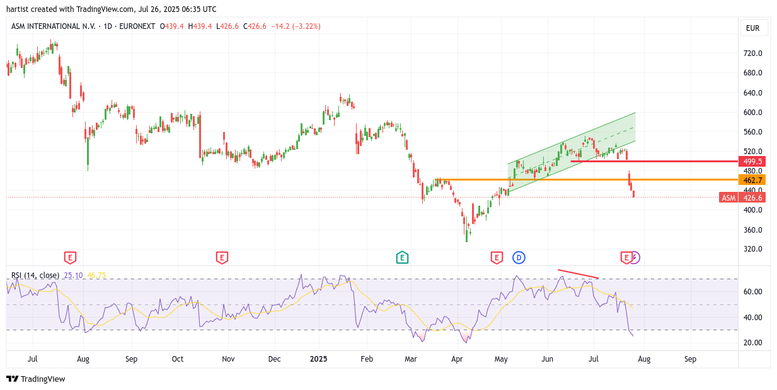Click 20.00 on the RSI scale
Screen dimensions: 777x390
click(752, 343)
